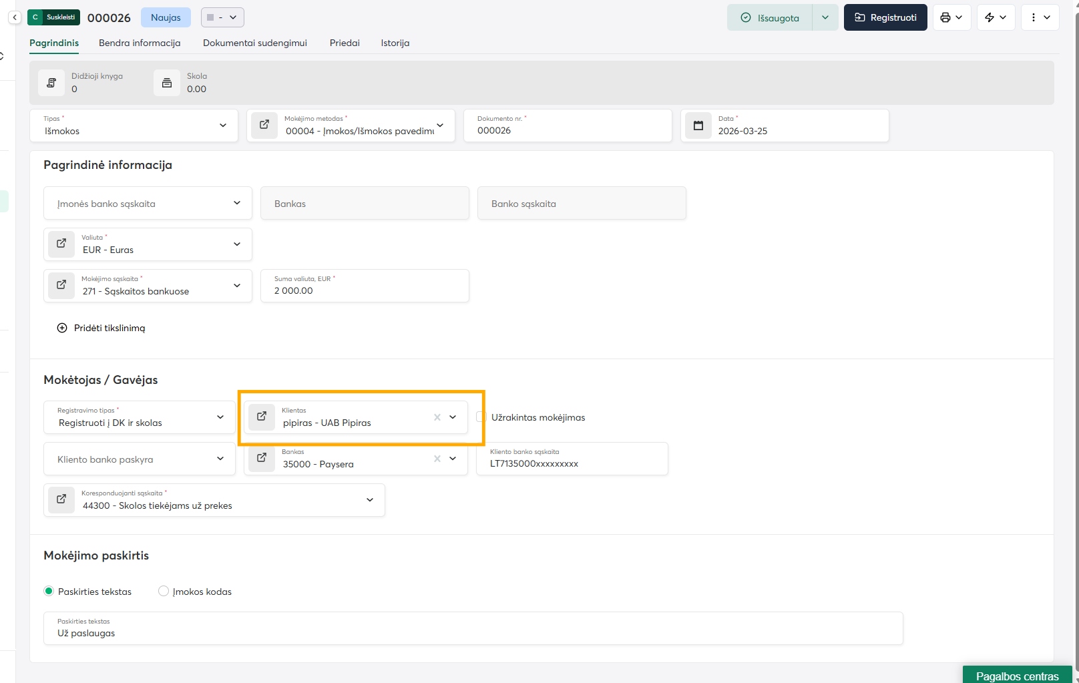Click the Registruoti button

(x=885, y=17)
